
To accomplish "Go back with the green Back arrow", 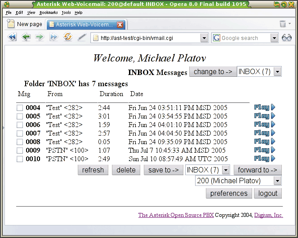I will coord(26,38).
